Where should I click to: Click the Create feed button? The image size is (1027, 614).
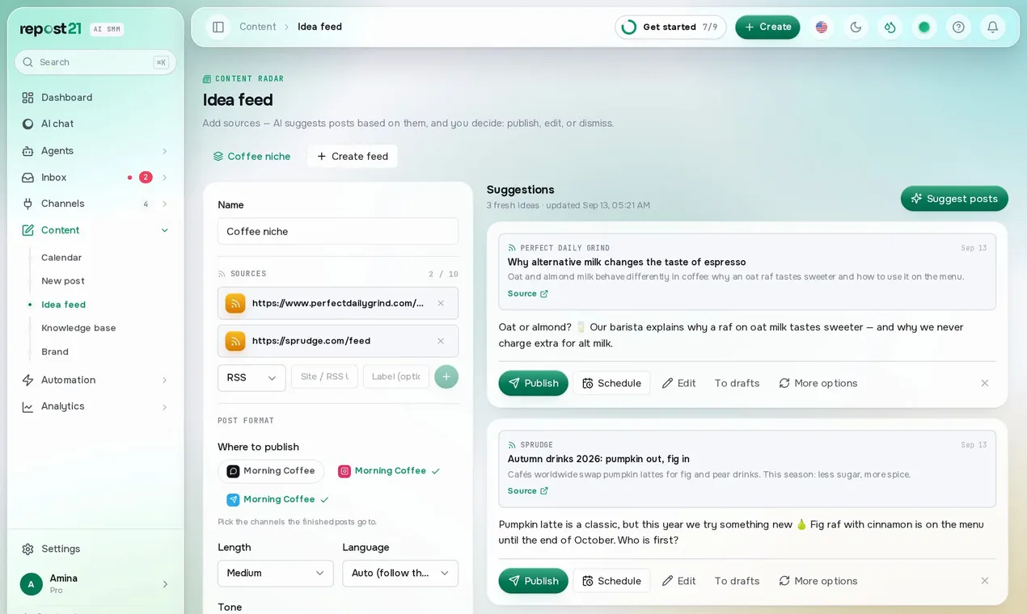point(353,157)
